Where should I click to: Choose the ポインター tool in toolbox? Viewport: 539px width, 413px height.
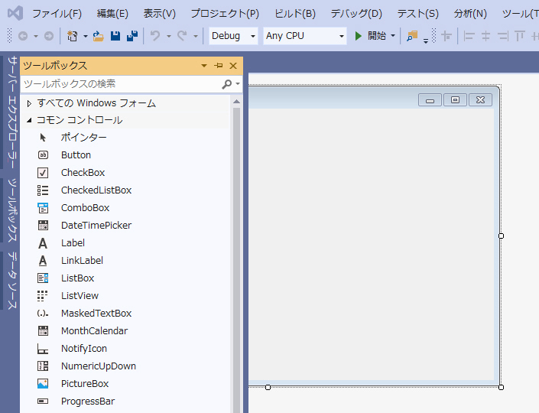[x=83, y=138]
